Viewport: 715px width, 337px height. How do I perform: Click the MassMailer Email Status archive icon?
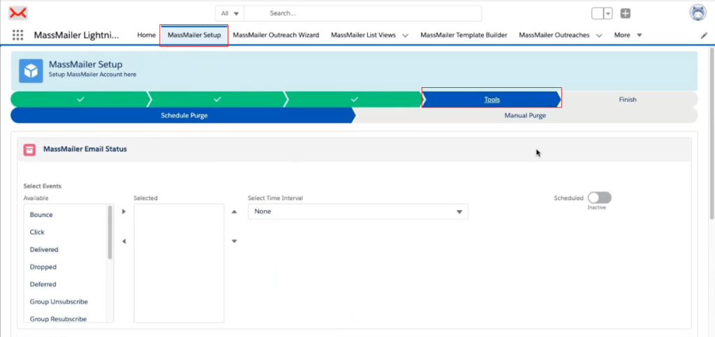click(29, 149)
